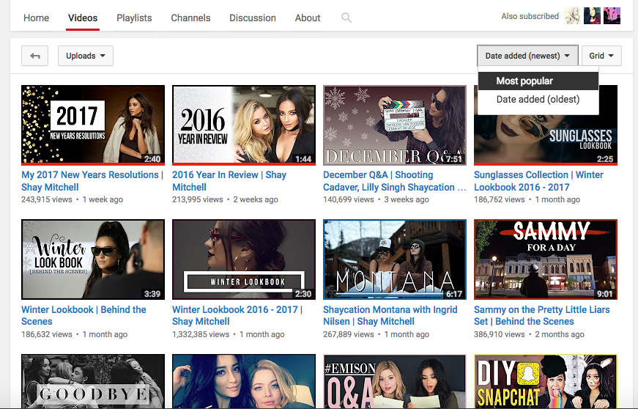This screenshot has height=409, width=638.
Task: Click the '3 weeks ago' text
Action: 407,199
